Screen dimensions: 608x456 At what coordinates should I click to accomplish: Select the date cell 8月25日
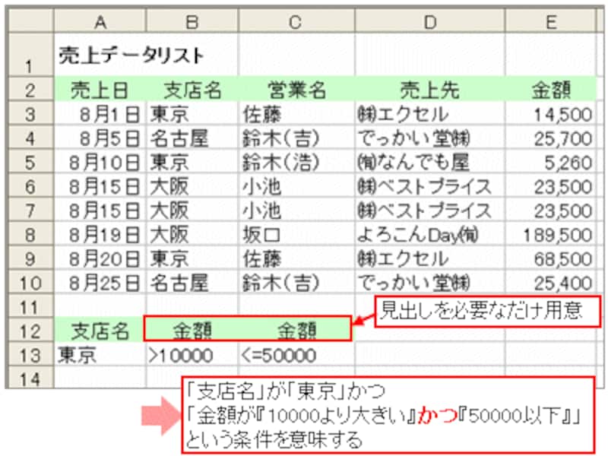pos(100,282)
